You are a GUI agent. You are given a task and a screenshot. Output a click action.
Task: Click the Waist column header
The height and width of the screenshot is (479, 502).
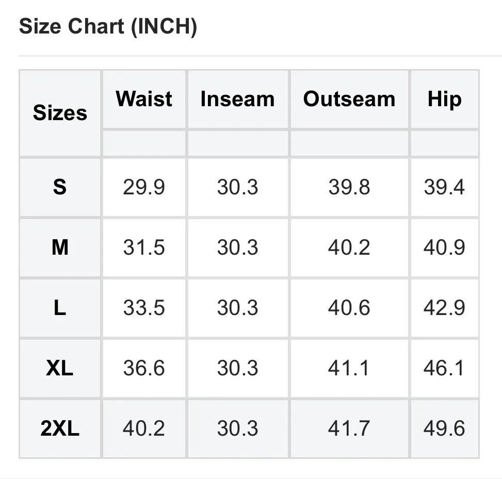coord(144,98)
